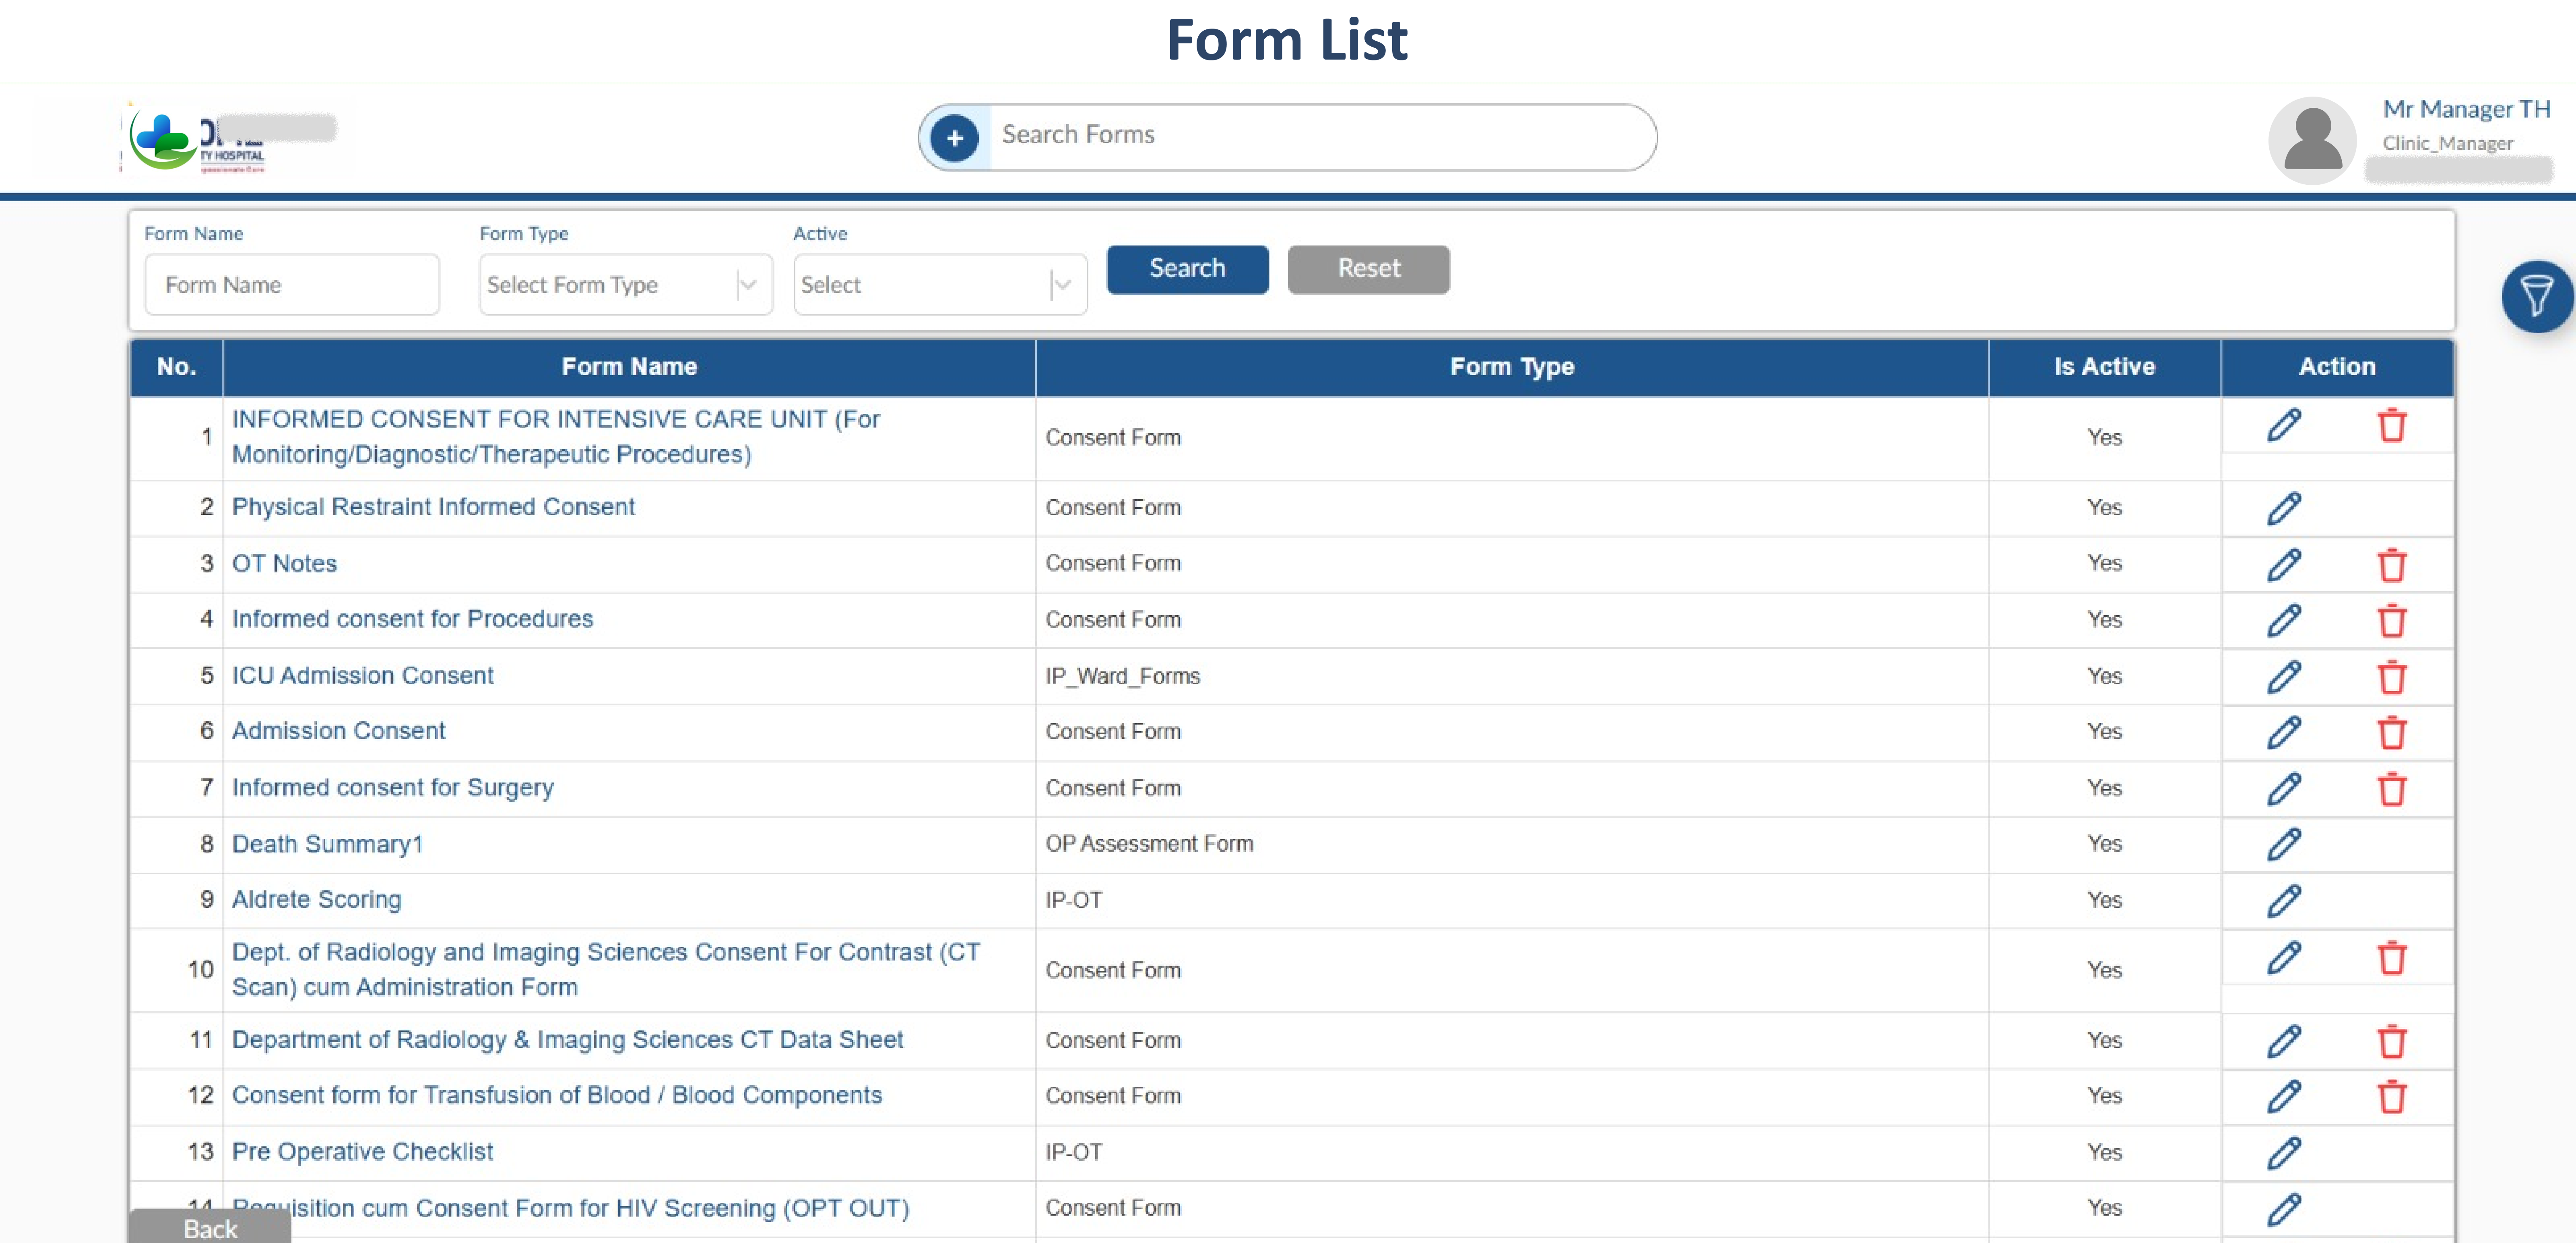Open the Informed consent for Procedures link
The image size is (2576, 1243).
412,619
